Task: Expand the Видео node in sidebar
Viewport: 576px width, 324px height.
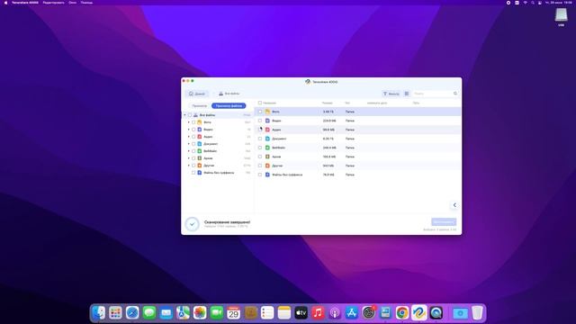Action: point(189,130)
